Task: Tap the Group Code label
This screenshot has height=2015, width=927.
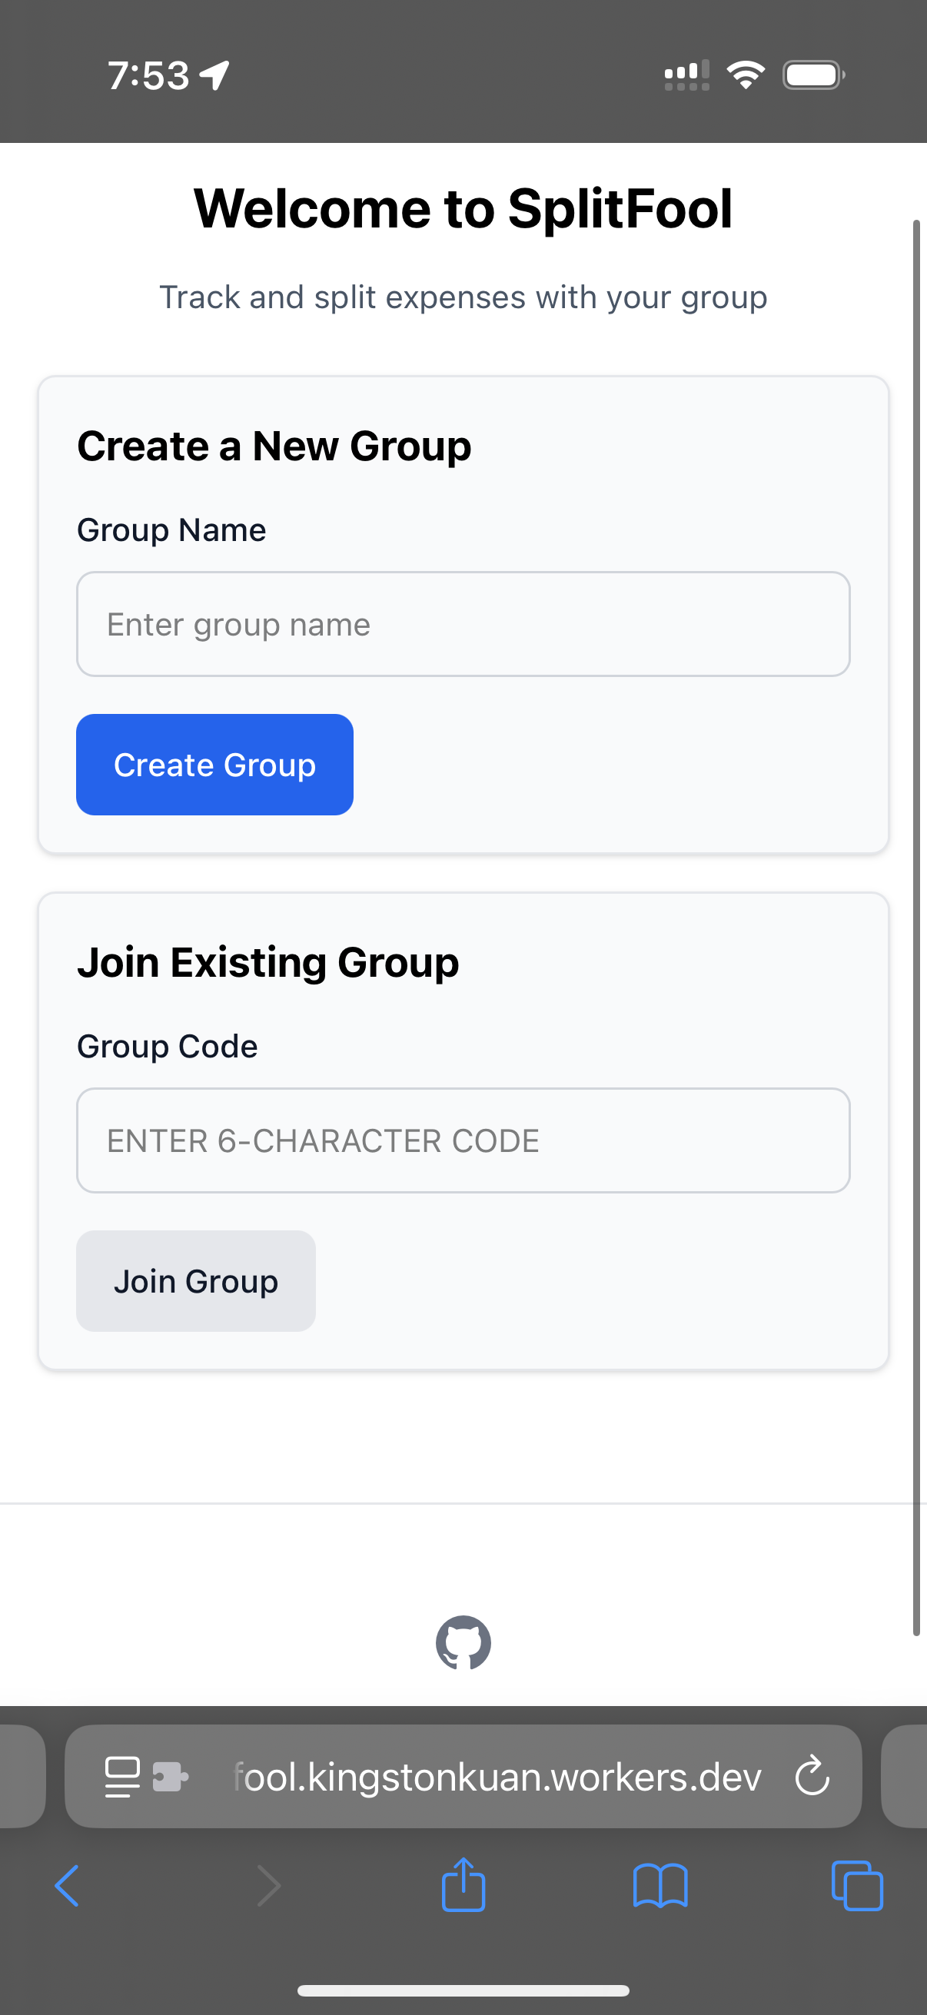Action: 168,1046
